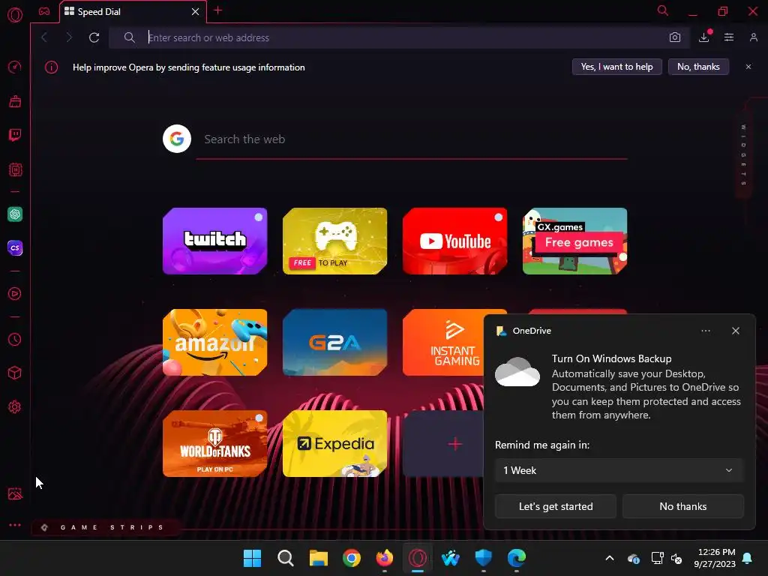This screenshot has height=576, width=768.
Task: Open the clock showing 12:26 PM
Action: click(715, 558)
